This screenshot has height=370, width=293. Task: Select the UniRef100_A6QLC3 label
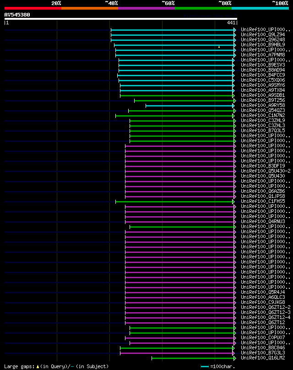[263, 297]
